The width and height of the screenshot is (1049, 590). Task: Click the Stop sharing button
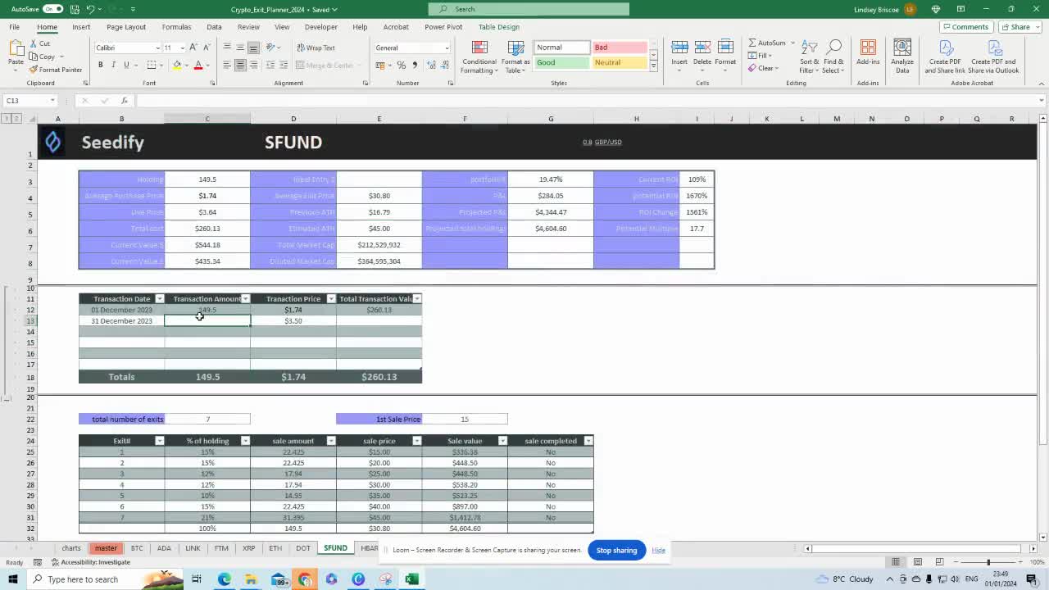pyautogui.click(x=616, y=550)
